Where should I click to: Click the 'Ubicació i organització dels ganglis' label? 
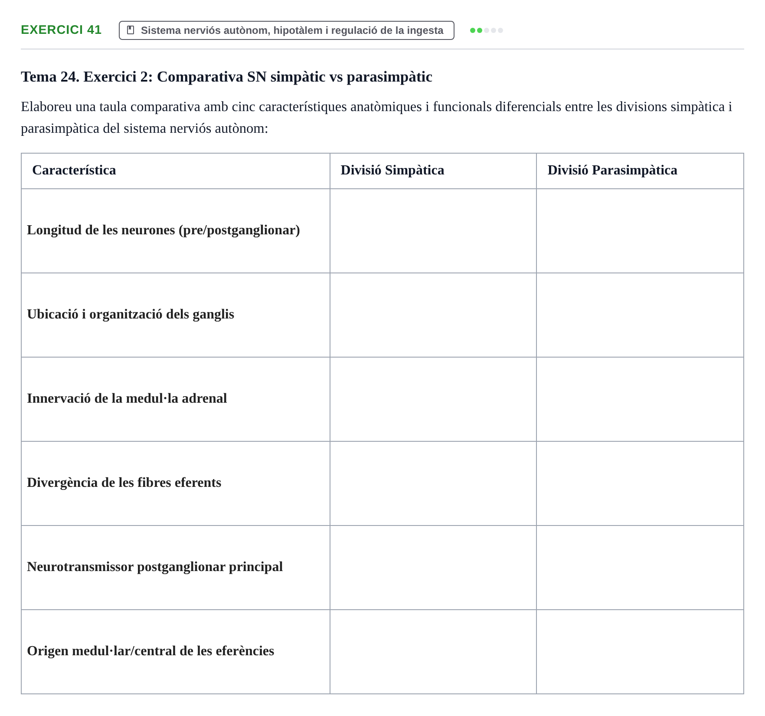click(x=131, y=314)
